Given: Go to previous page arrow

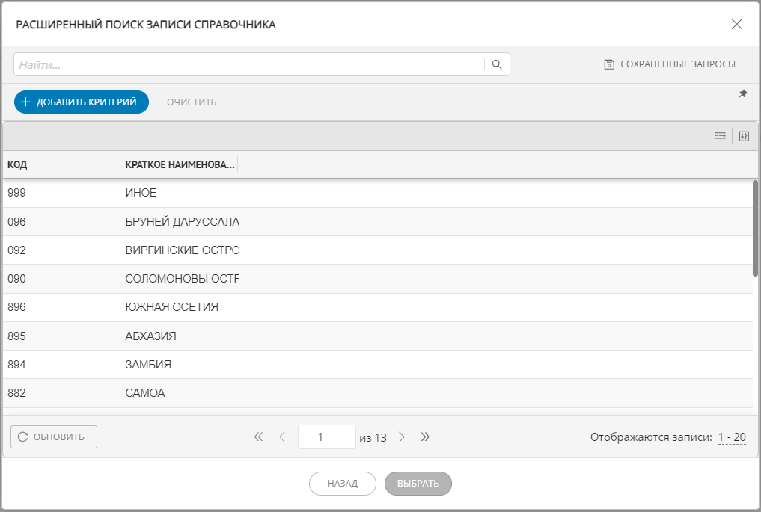Looking at the screenshot, I should 282,437.
